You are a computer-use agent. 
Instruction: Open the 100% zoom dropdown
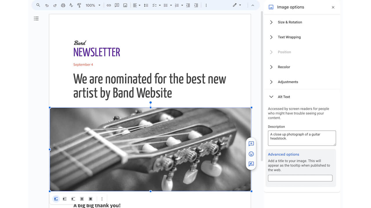tap(93, 5)
